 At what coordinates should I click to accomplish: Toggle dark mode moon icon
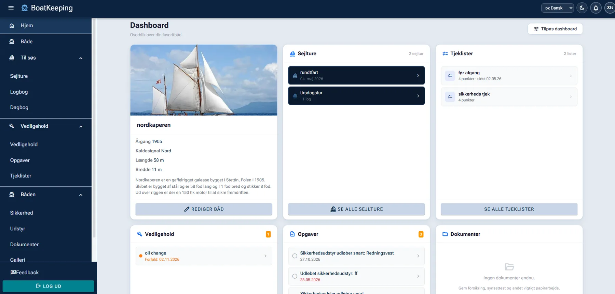(x=582, y=8)
